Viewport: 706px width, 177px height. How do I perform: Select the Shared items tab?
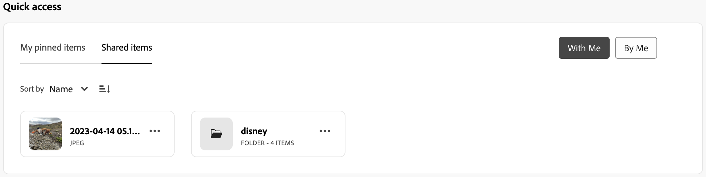[x=126, y=47]
